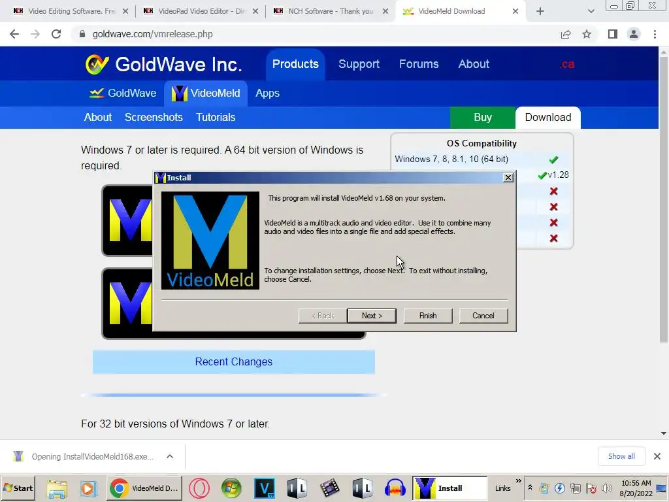Open a new browser tab

click(540, 12)
